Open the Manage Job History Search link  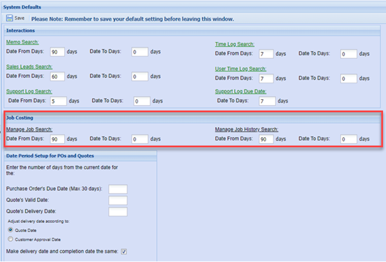click(246, 130)
